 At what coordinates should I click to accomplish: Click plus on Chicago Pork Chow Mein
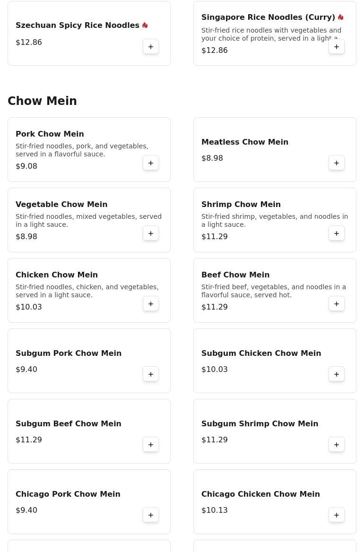pos(151,515)
